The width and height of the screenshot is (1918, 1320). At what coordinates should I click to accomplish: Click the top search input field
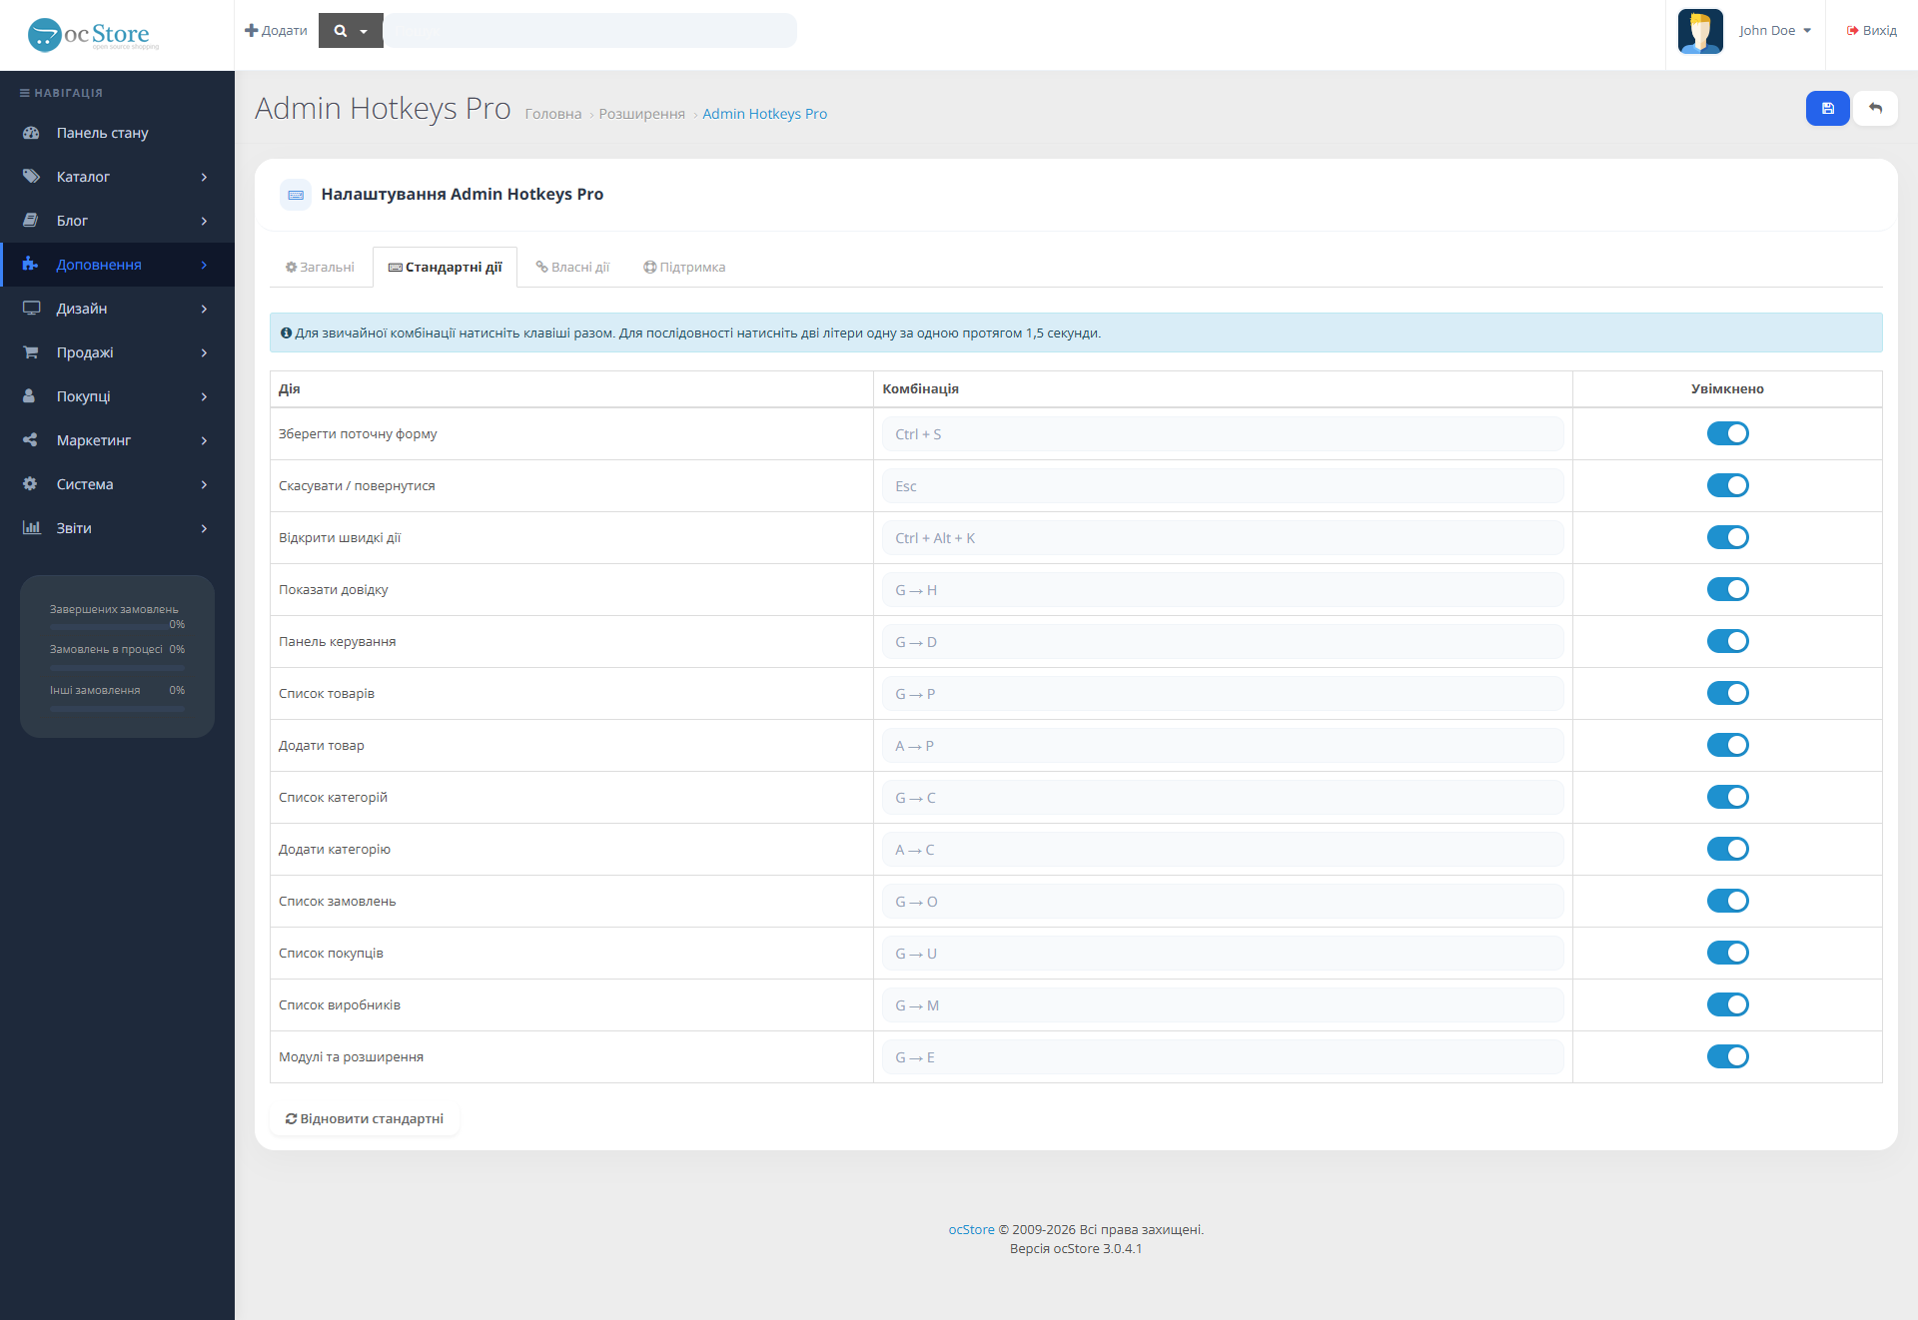click(x=589, y=31)
